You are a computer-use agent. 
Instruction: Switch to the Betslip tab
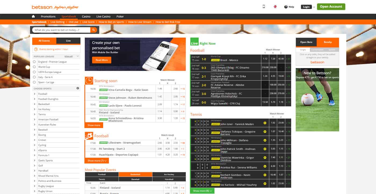[328, 42]
